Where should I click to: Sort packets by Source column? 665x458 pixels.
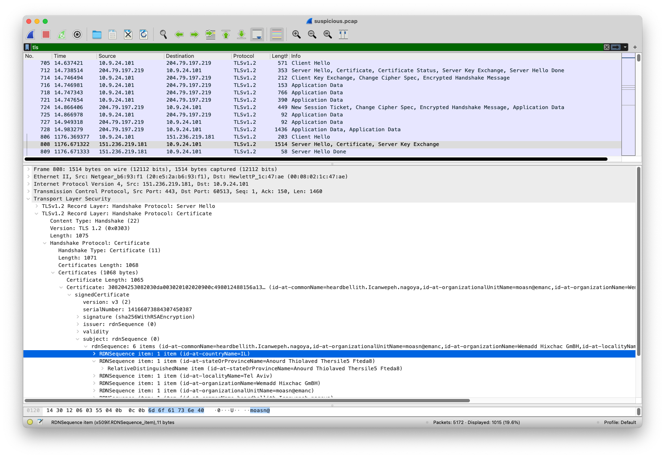[x=130, y=56]
